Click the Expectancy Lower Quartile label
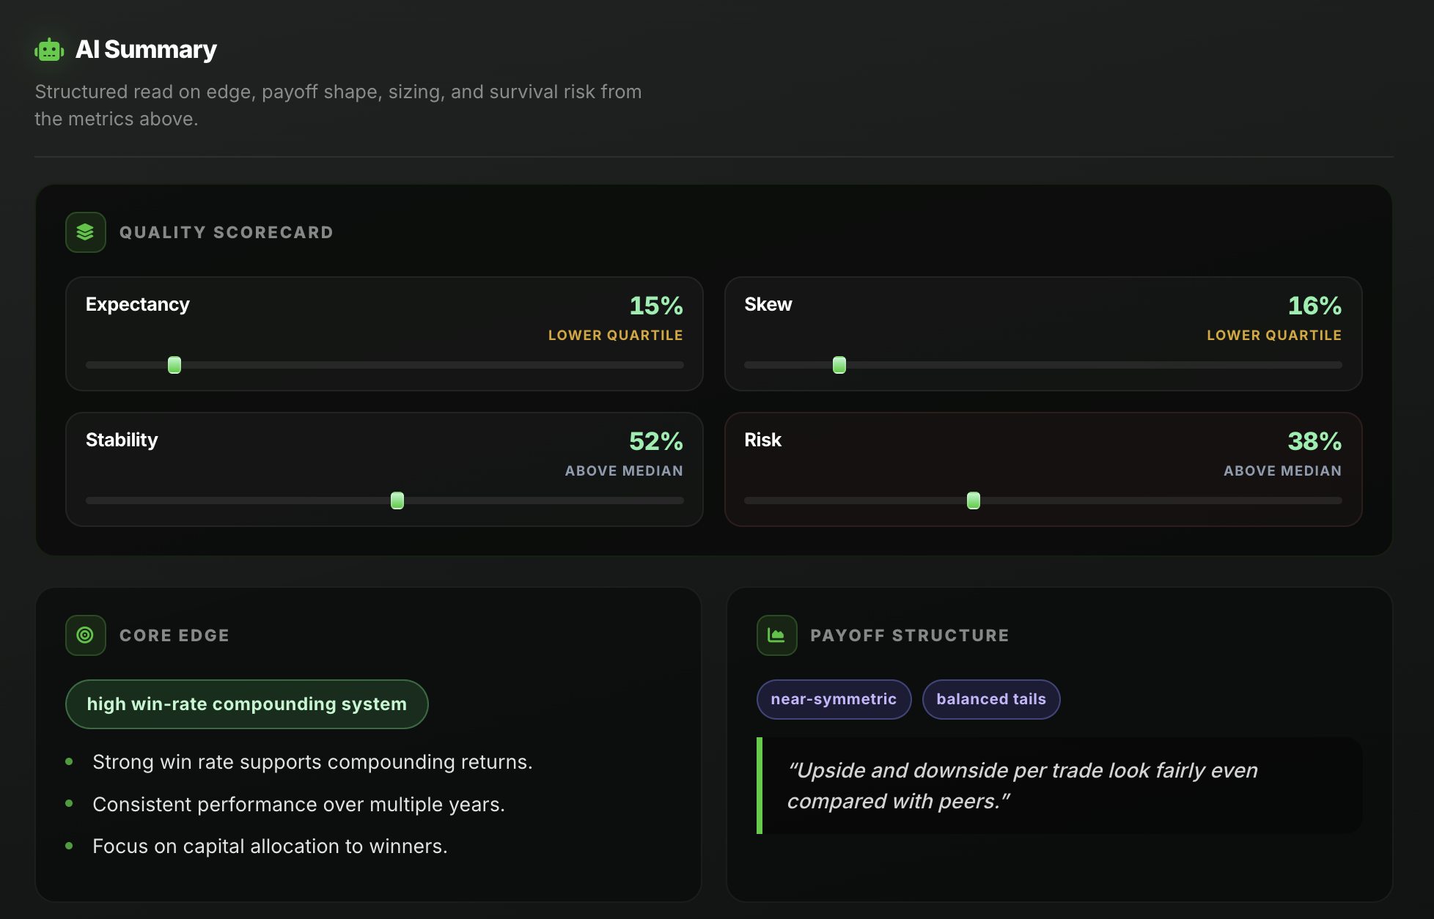This screenshot has width=1434, height=919. point(615,336)
